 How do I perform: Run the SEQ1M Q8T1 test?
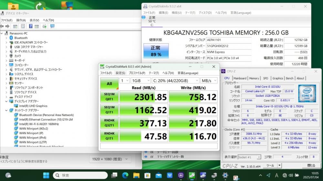pyautogui.click(x=109, y=96)
